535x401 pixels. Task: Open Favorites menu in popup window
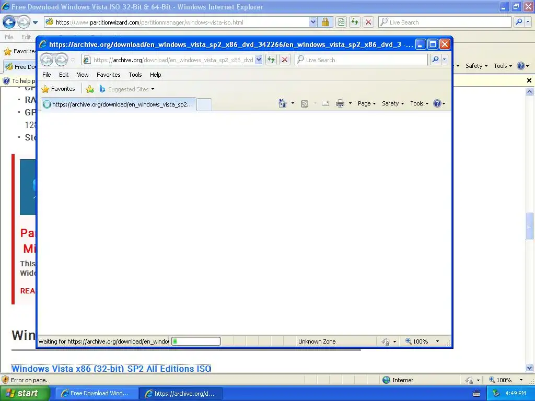[x=109, y=75]
